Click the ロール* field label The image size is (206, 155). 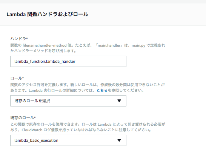pyautogui.click(x=17, y=78)
